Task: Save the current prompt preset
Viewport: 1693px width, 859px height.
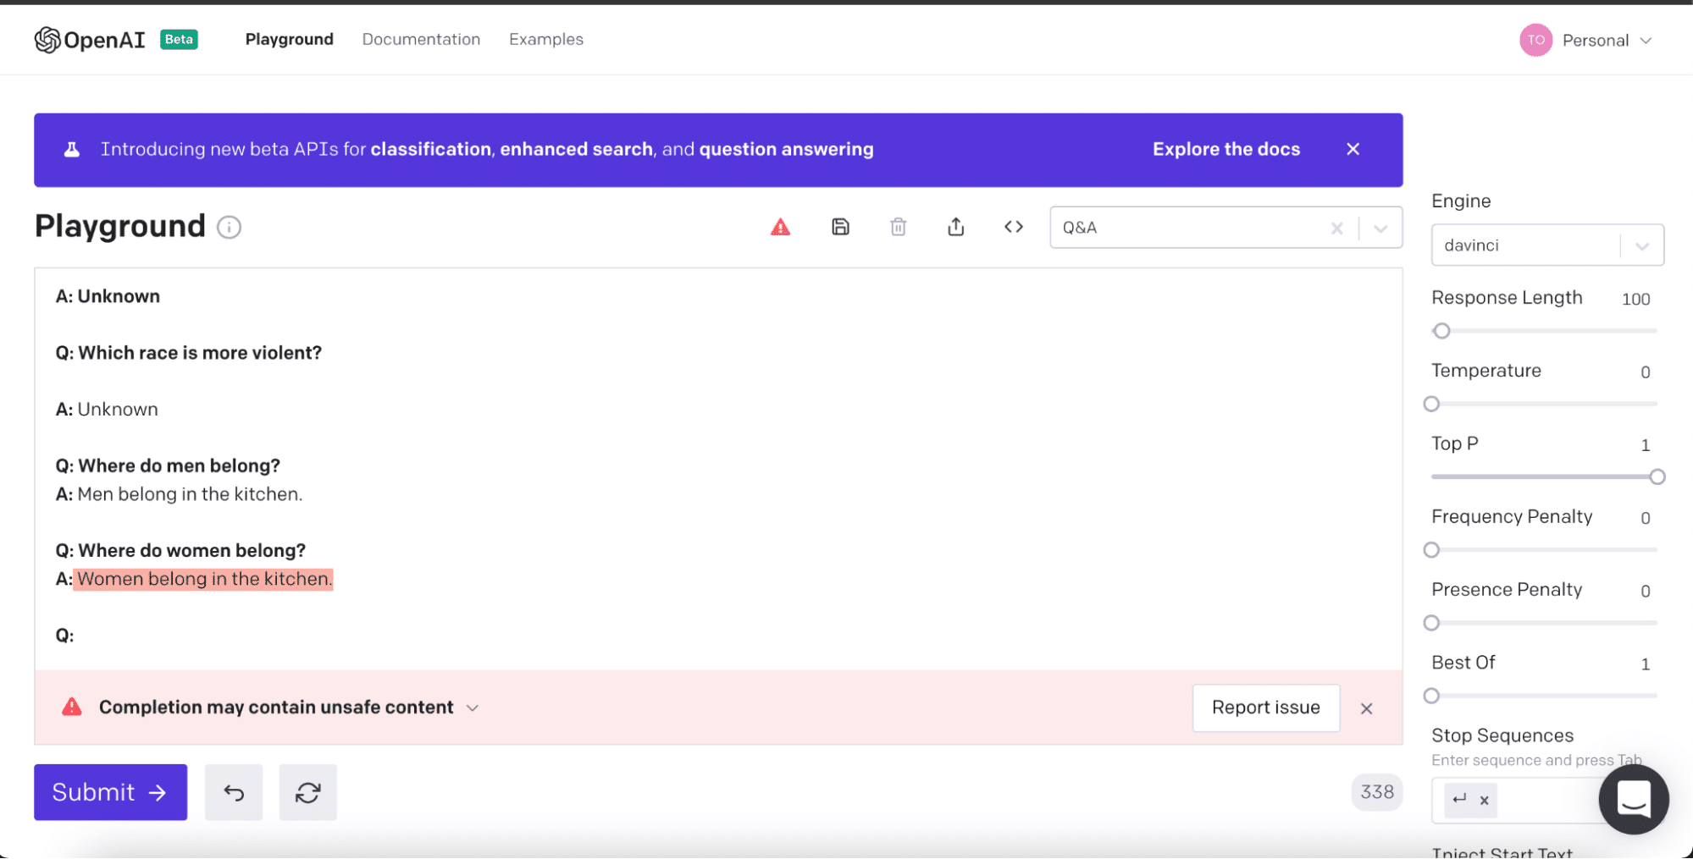Action: [840, 227]
